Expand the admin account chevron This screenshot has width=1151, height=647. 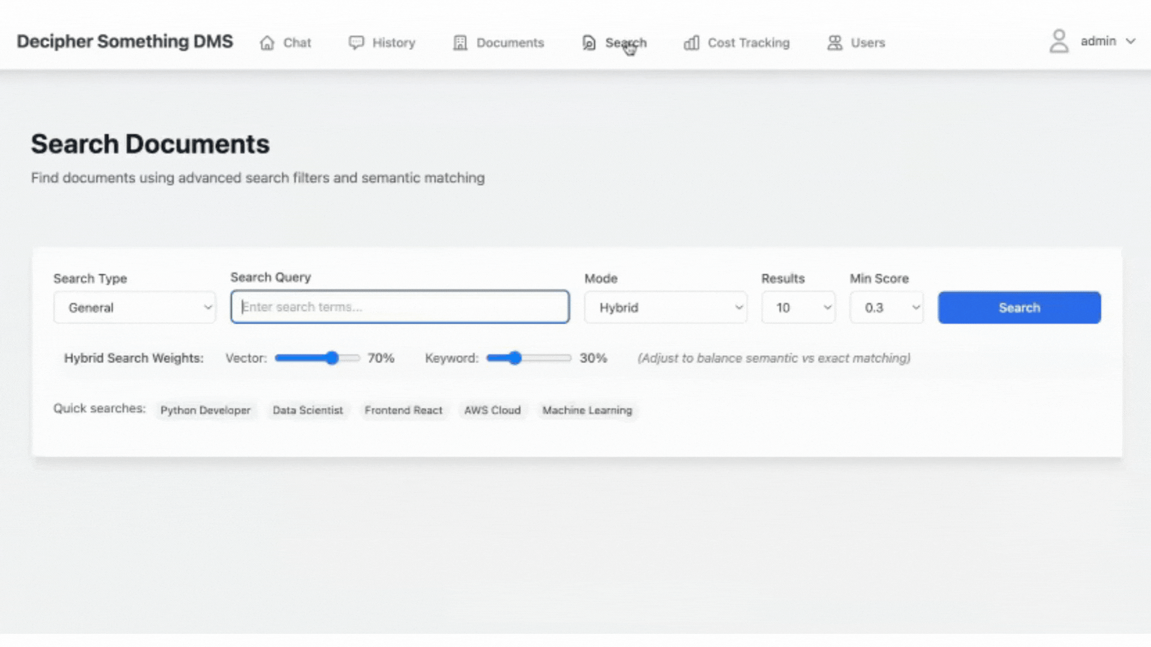coord(1131,41)
